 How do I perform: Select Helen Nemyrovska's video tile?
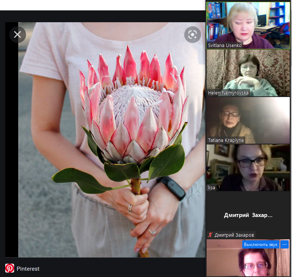(248, 73)
